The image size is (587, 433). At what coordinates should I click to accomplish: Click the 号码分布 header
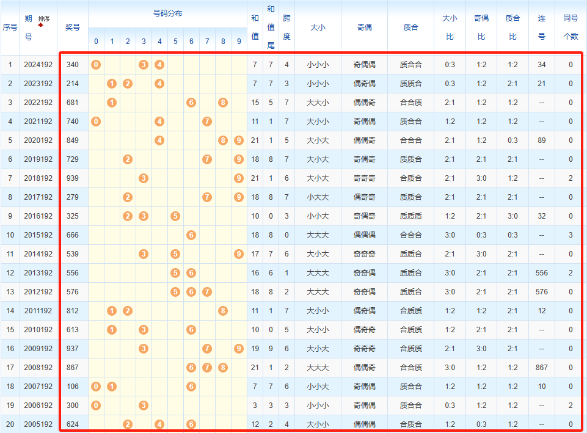pos(167,13)
